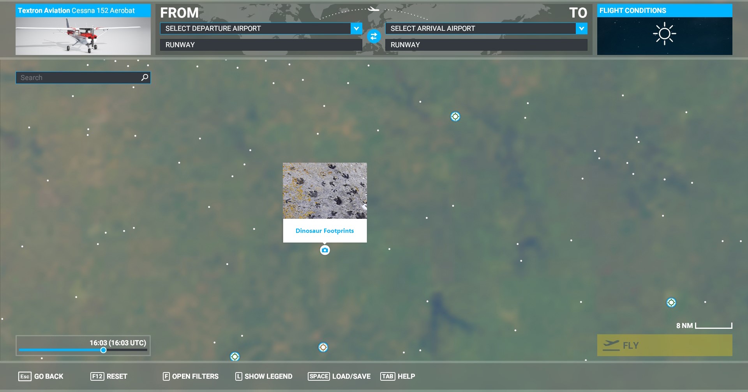This screenshot has width=748, height=392.
Task: Click the 16:03 UTC time readout
Action: point(118,343)
